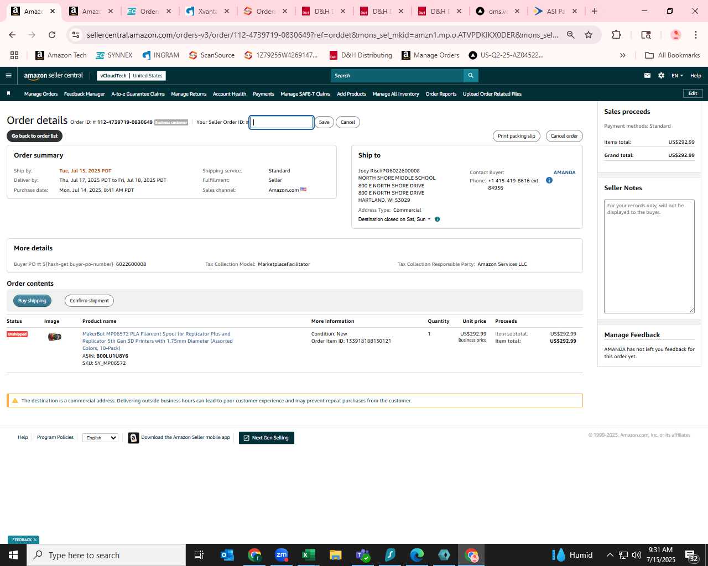708x566 pixels.
Task: Contact buyer AMANDA link
Action: coord(564,172)
